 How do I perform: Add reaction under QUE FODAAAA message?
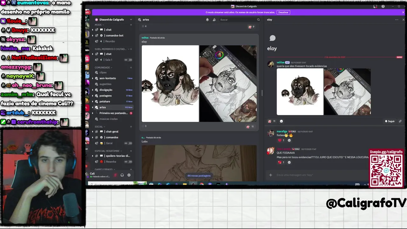pyautogui.click(x=289, y=162)
